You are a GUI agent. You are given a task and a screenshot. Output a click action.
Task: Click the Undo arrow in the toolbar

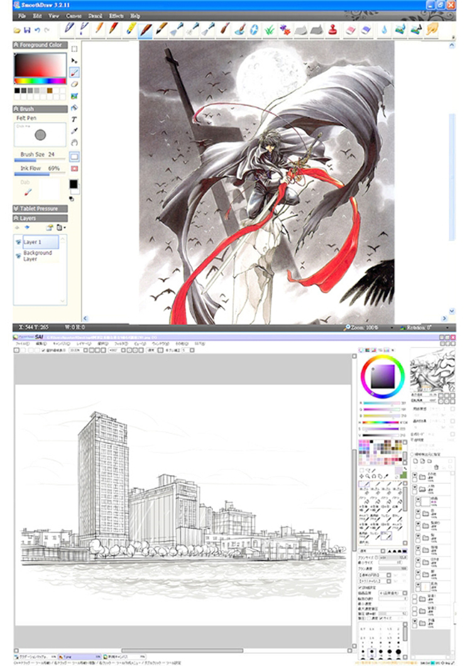[38, 30]
